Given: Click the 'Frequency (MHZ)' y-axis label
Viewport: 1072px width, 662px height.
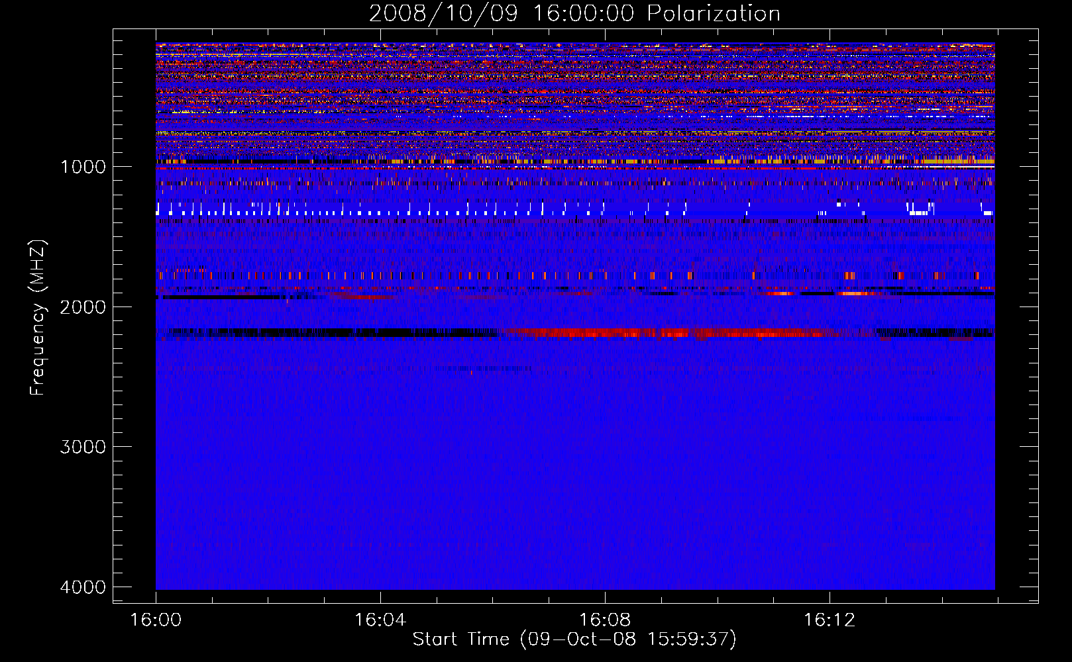Looking at the screenshot, I should 38,318.
